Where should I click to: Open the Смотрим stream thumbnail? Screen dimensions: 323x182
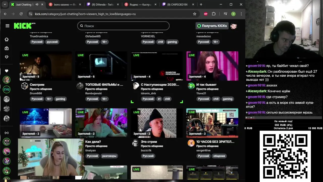click(x=46, y=66)
